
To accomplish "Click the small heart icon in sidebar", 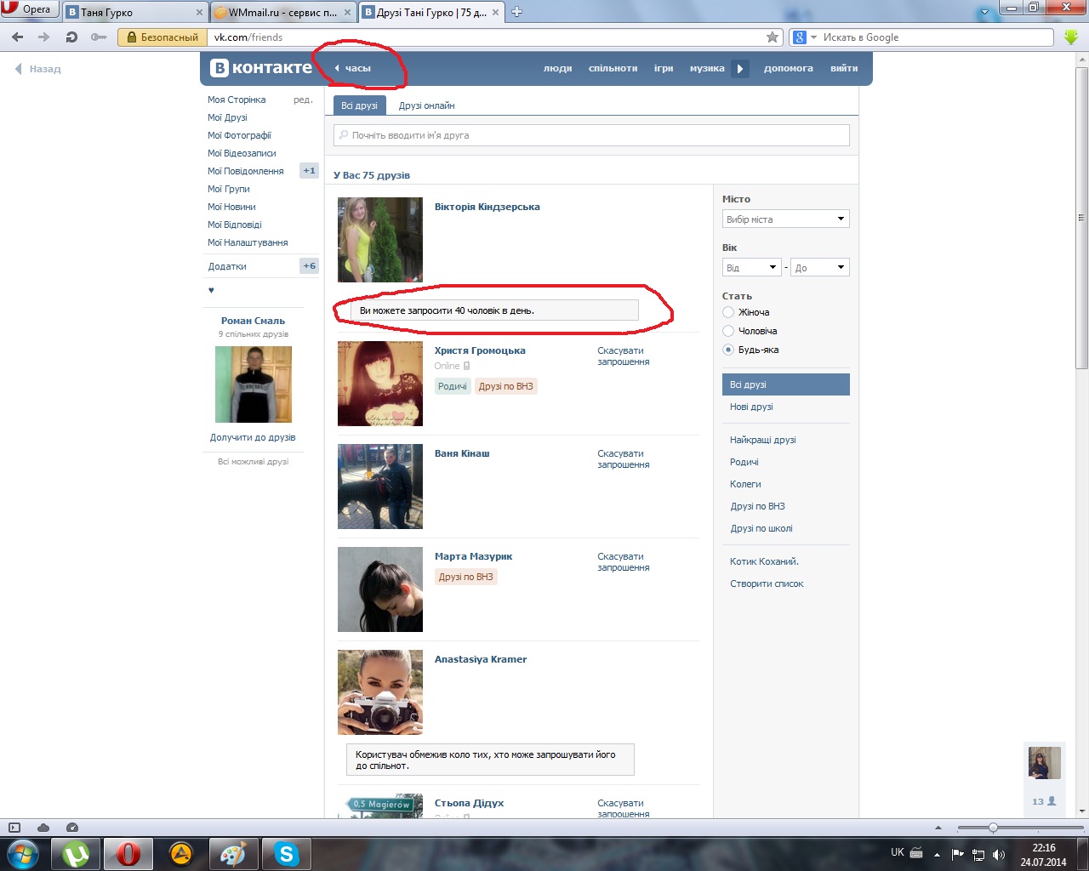I will [x=211, y=291].
